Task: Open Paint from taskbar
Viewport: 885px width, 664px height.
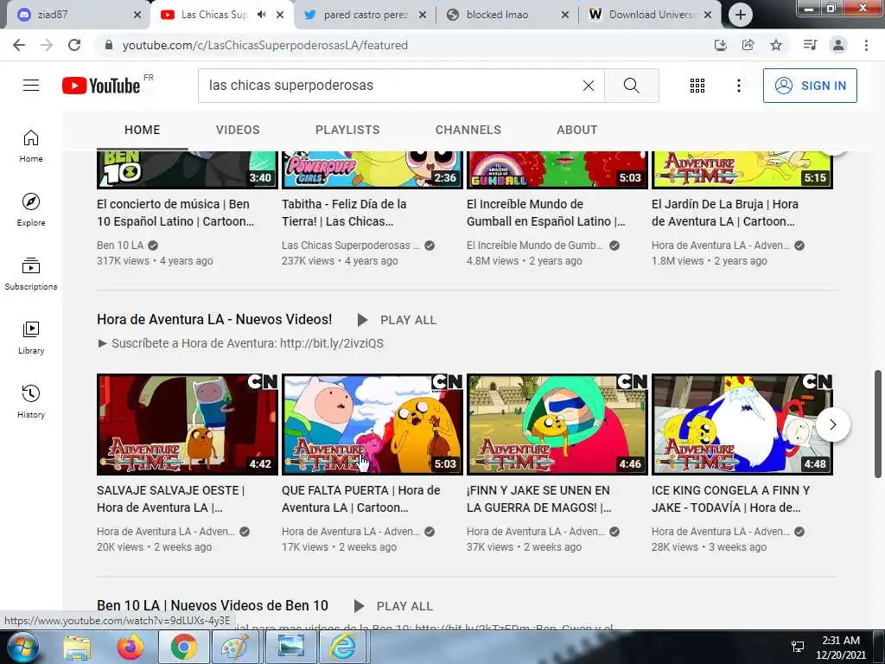Action: coord(235,648)
